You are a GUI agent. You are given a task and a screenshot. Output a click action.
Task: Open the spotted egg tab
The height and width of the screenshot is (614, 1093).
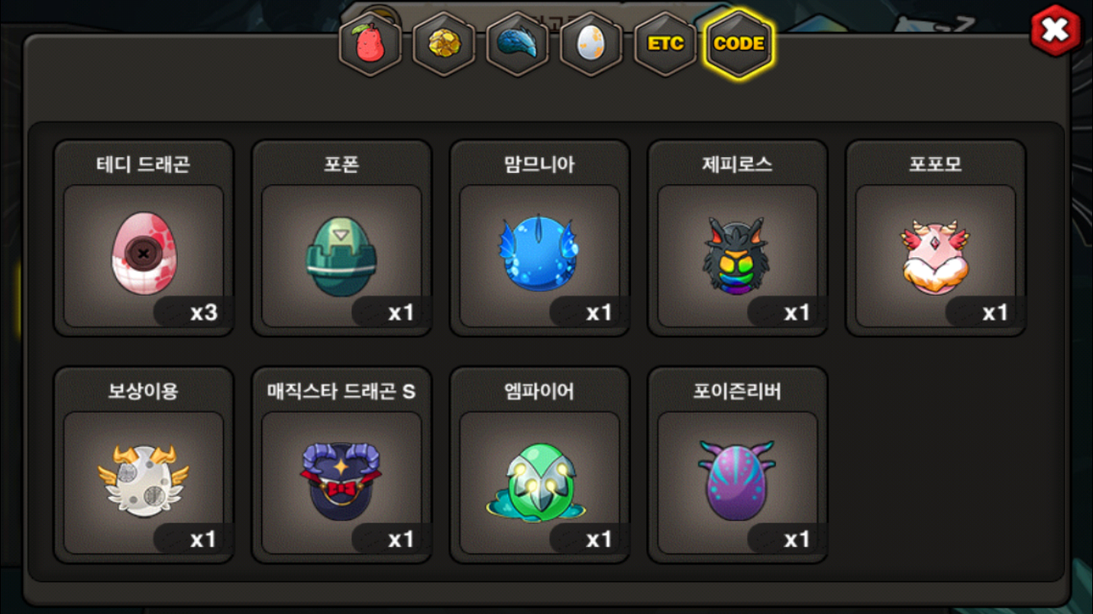pos(591,44)
